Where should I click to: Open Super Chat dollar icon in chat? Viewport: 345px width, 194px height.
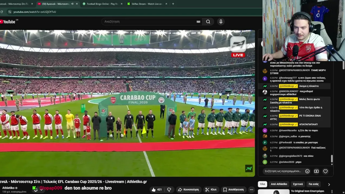click(x=316, y=171)
